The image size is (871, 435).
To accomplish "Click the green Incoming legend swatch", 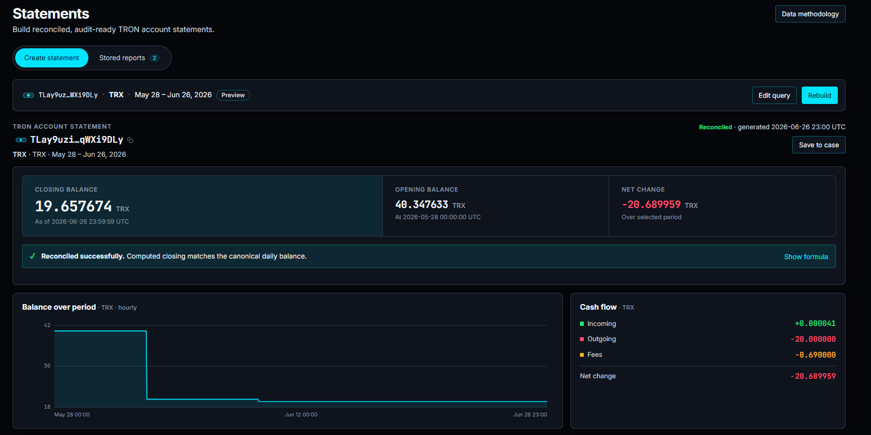I will pyautogui.click(x=582, y=324).
